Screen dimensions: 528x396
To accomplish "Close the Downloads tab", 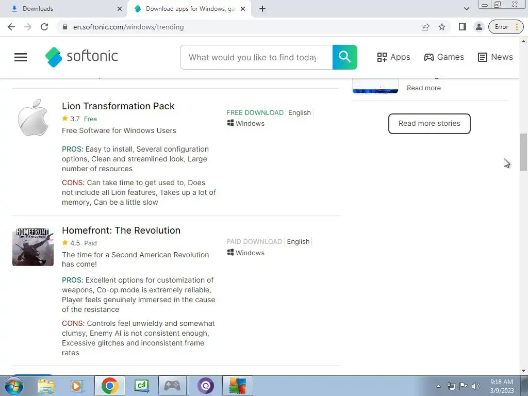I will 120,9.
